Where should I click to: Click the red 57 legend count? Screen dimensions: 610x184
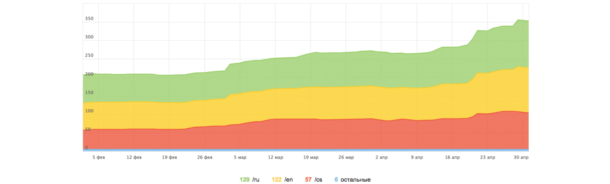(x=308, y=180)
